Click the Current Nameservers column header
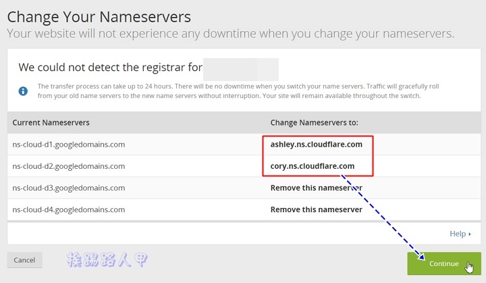The width and height of the screenshot is (486, 283). [x=51, y=122]
